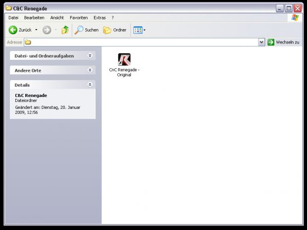Open the Suchen search tool
Screen dimensions: 307x230
87,30
